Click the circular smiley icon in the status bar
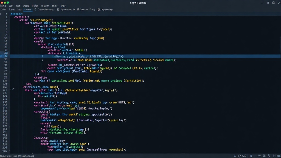This screenshot has height=158, width=281. [239, 156]
